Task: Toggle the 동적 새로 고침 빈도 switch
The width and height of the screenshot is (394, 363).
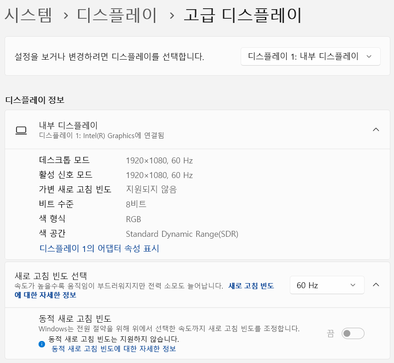Action: pos(353,333)
